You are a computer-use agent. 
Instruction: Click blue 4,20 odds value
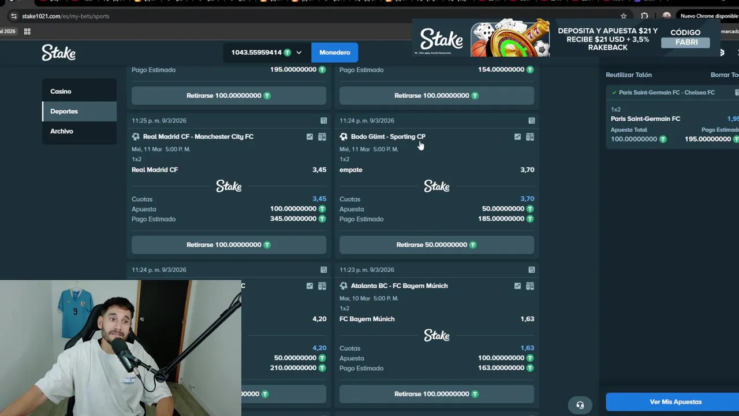point(319,348)
